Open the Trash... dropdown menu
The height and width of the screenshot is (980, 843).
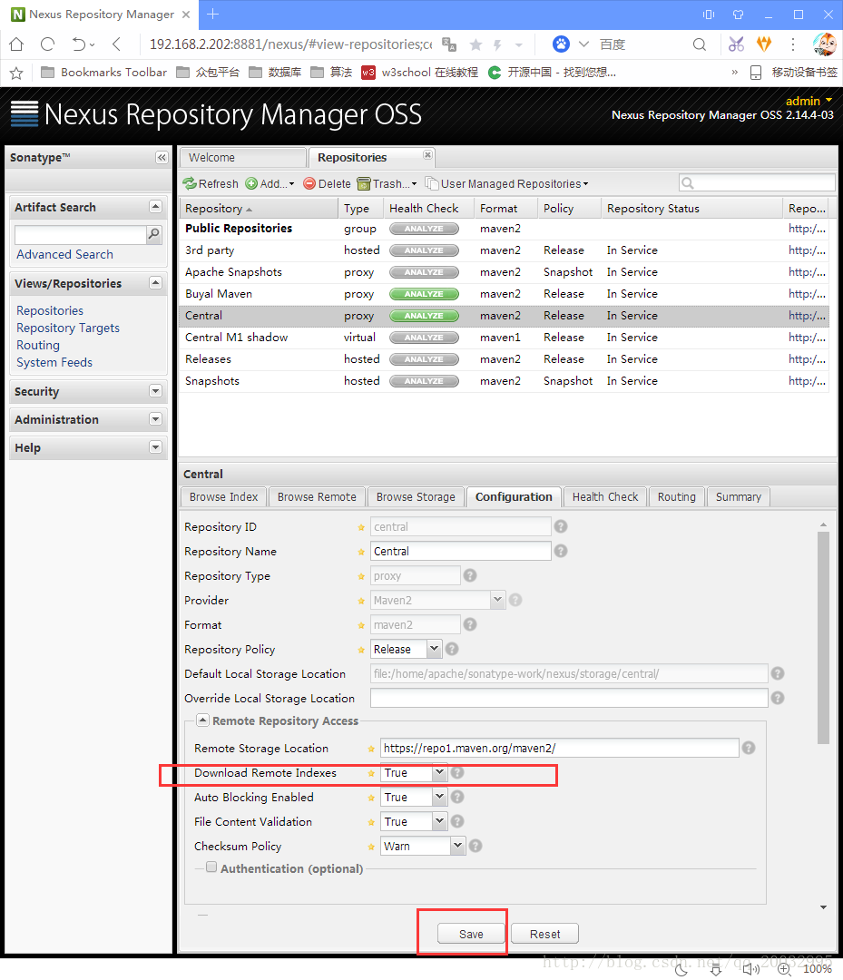387,183
